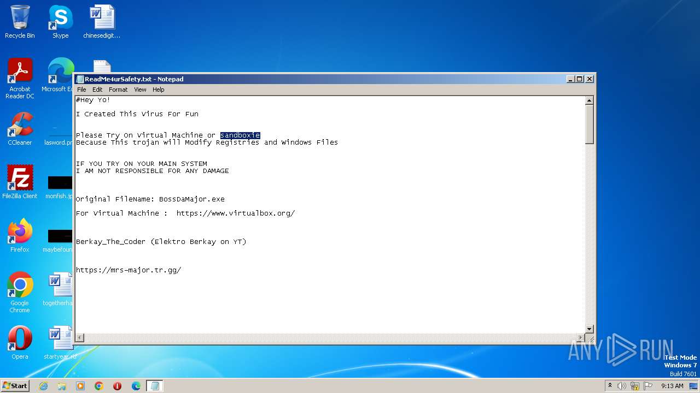
Task: Click the horizontal scrollbar right arrow
Action: [581, 338]
